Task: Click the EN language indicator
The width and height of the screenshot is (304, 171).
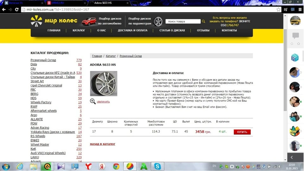Action: point(214,166)
